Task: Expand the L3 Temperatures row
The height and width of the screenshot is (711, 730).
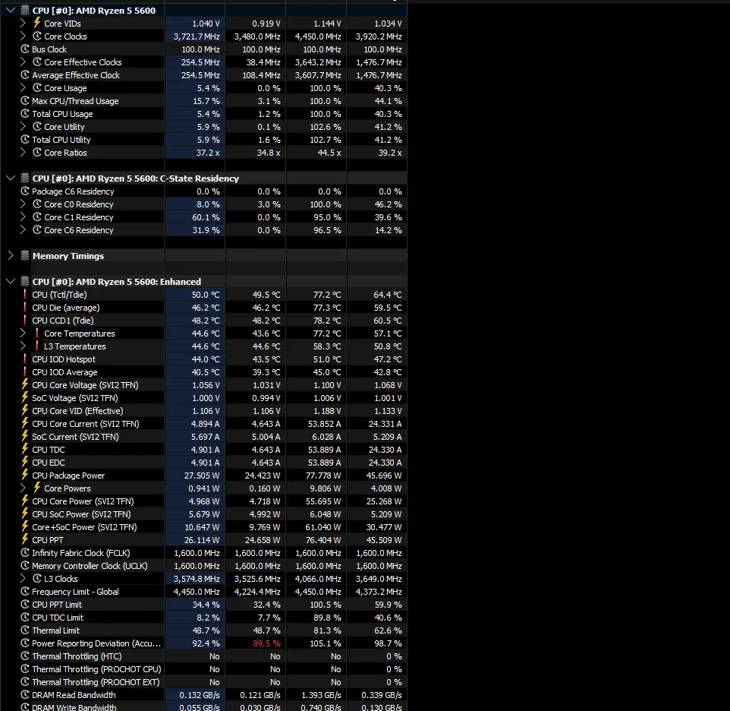Action: [23, 346]
